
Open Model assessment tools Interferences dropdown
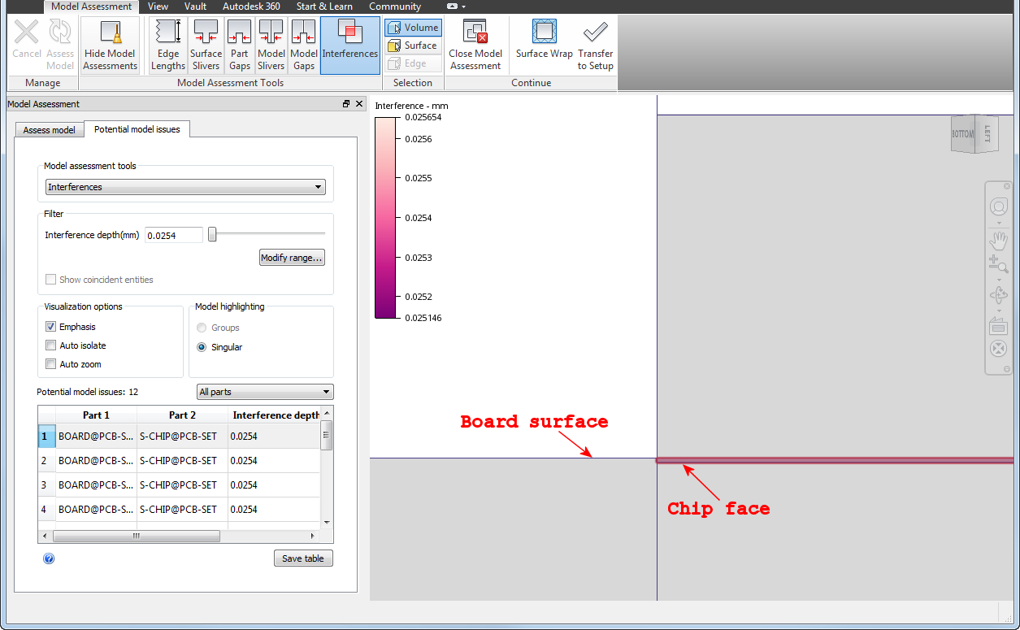[185, 187]
